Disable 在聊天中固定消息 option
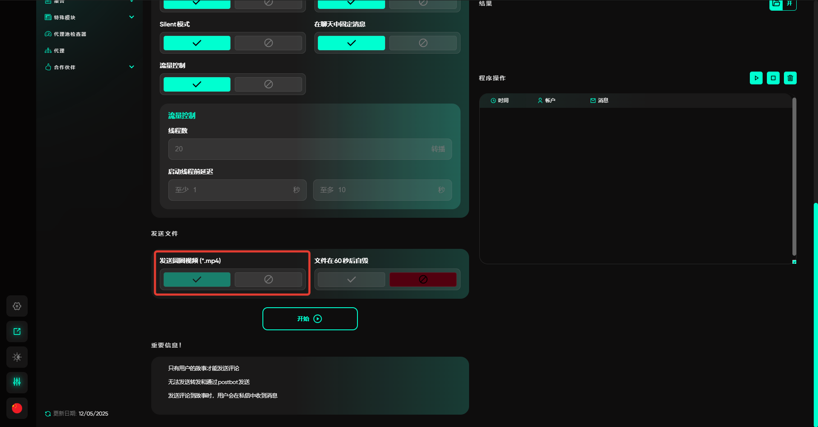 point(423,43)
